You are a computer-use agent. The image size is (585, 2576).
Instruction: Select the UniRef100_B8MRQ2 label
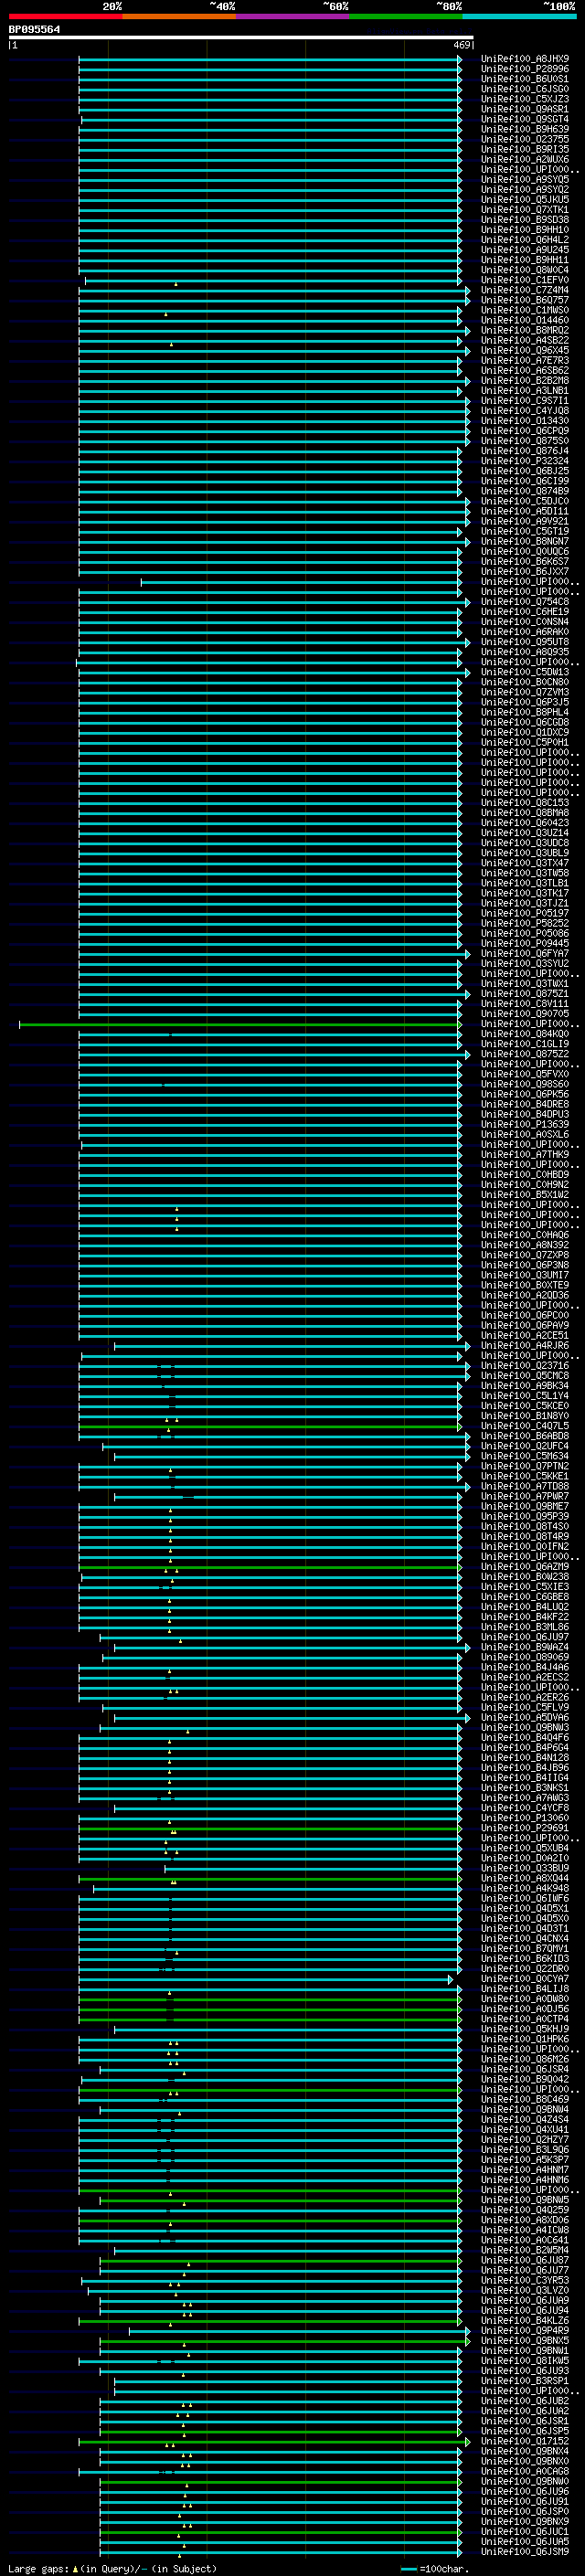[525, 330]
